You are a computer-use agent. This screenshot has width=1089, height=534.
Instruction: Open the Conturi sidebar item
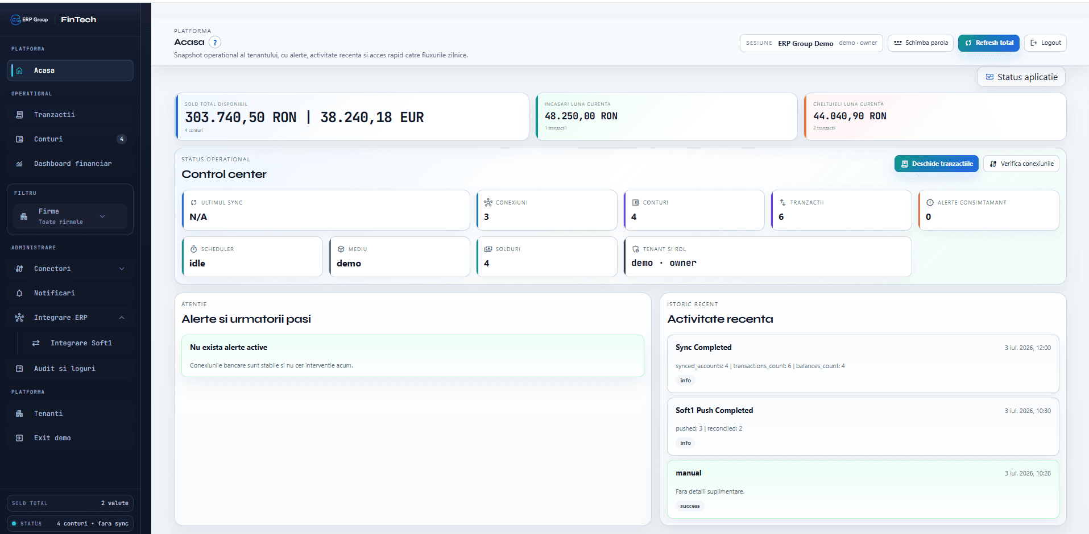click(x=70, y=139)
